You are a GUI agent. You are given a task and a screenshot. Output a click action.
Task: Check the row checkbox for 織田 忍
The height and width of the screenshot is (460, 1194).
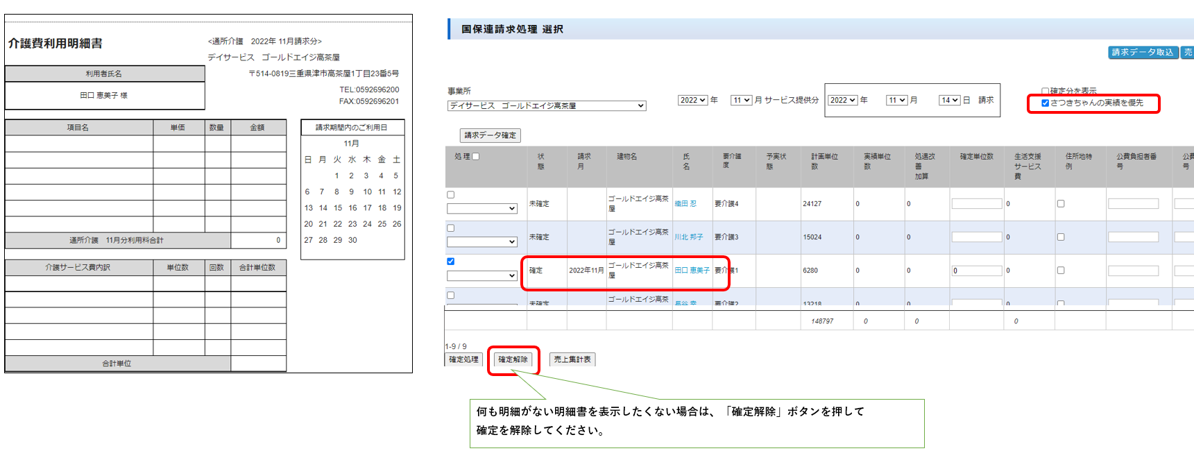pos(451,195)
